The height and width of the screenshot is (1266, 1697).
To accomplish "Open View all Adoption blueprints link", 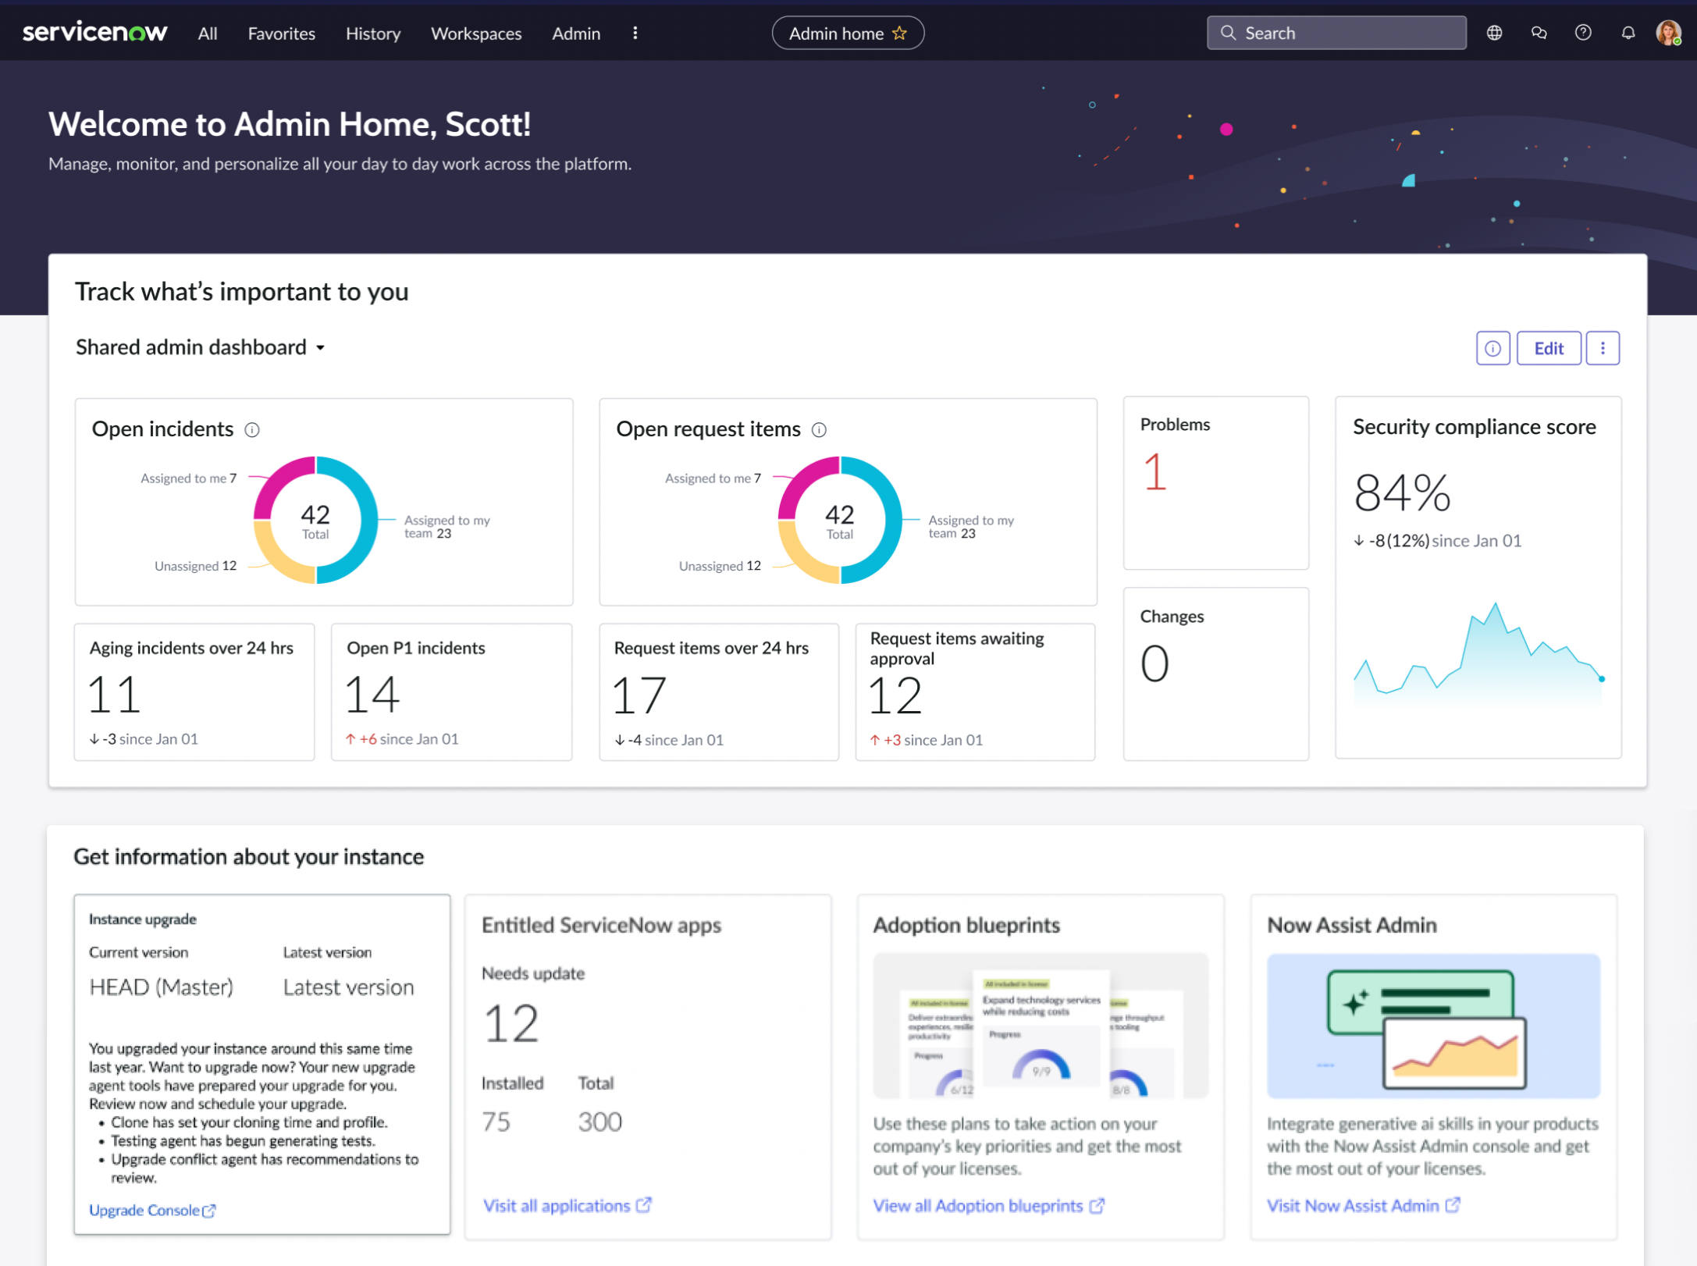I will [977, 1206].
